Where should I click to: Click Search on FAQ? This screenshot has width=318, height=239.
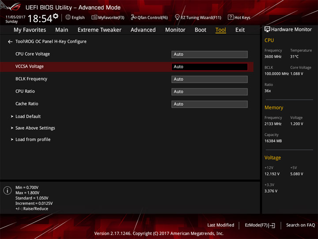pos(300,225)
